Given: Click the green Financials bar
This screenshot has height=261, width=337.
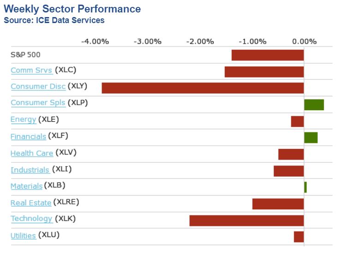Looking at the screenshot, I should click(311, 137).
